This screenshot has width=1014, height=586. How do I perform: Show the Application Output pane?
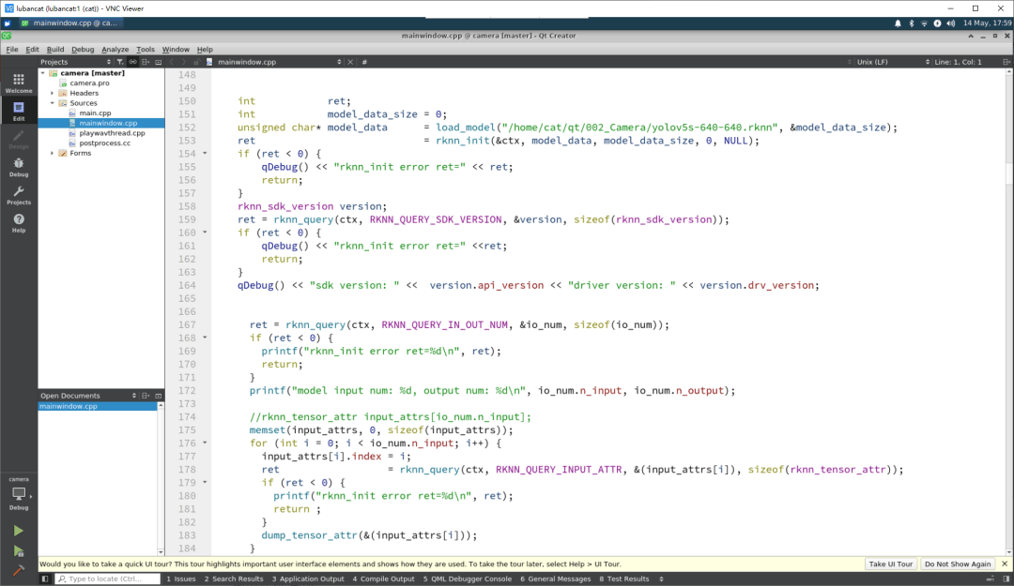(308, 578)
